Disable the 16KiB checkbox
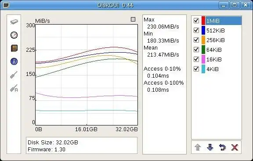This screenshot has height=161, width=253. [196, 59]
